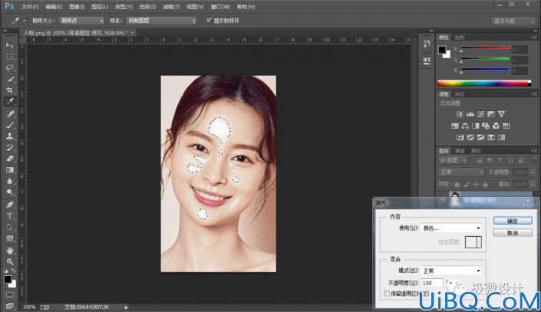Select the Blur tool
The height and width of the screenshot is (312, 541).
point(10,182)
